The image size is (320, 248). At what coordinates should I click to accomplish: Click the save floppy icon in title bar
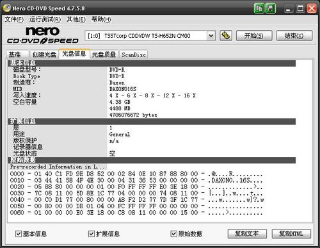(271, 8)
